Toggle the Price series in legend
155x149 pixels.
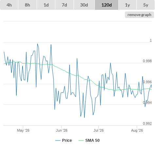[x=67, y=140]
